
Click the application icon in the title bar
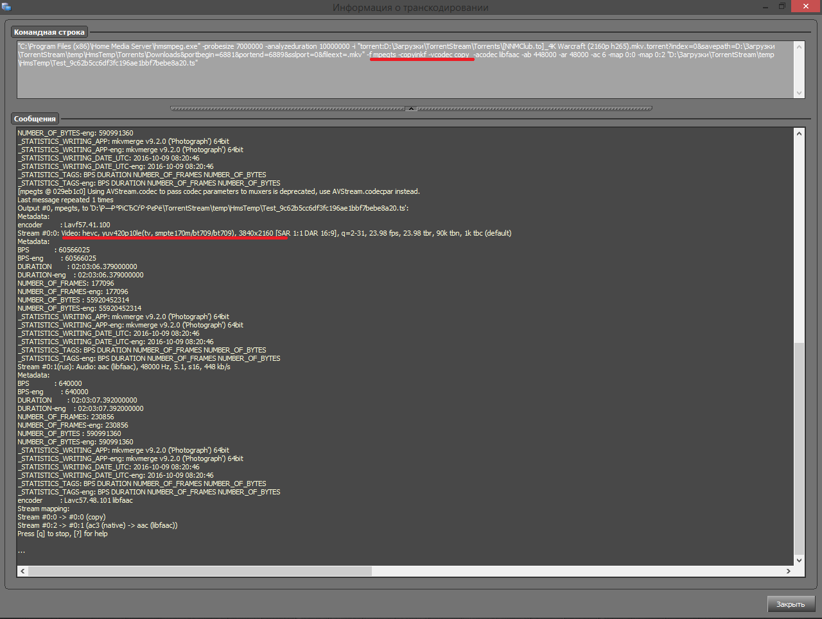point(6,6)
